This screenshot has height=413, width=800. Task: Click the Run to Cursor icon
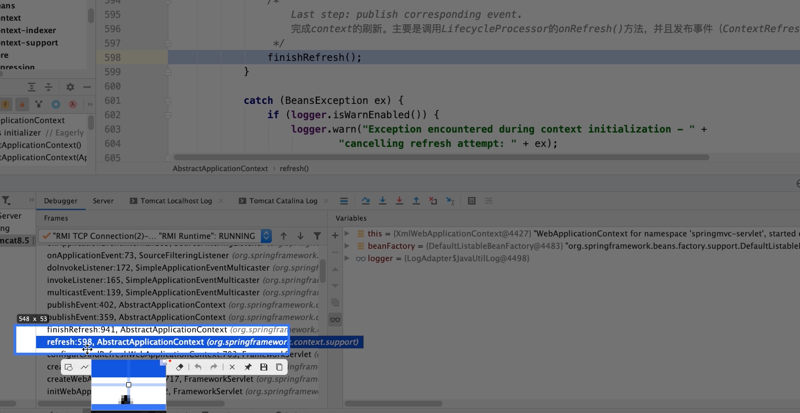coord(450,201)
